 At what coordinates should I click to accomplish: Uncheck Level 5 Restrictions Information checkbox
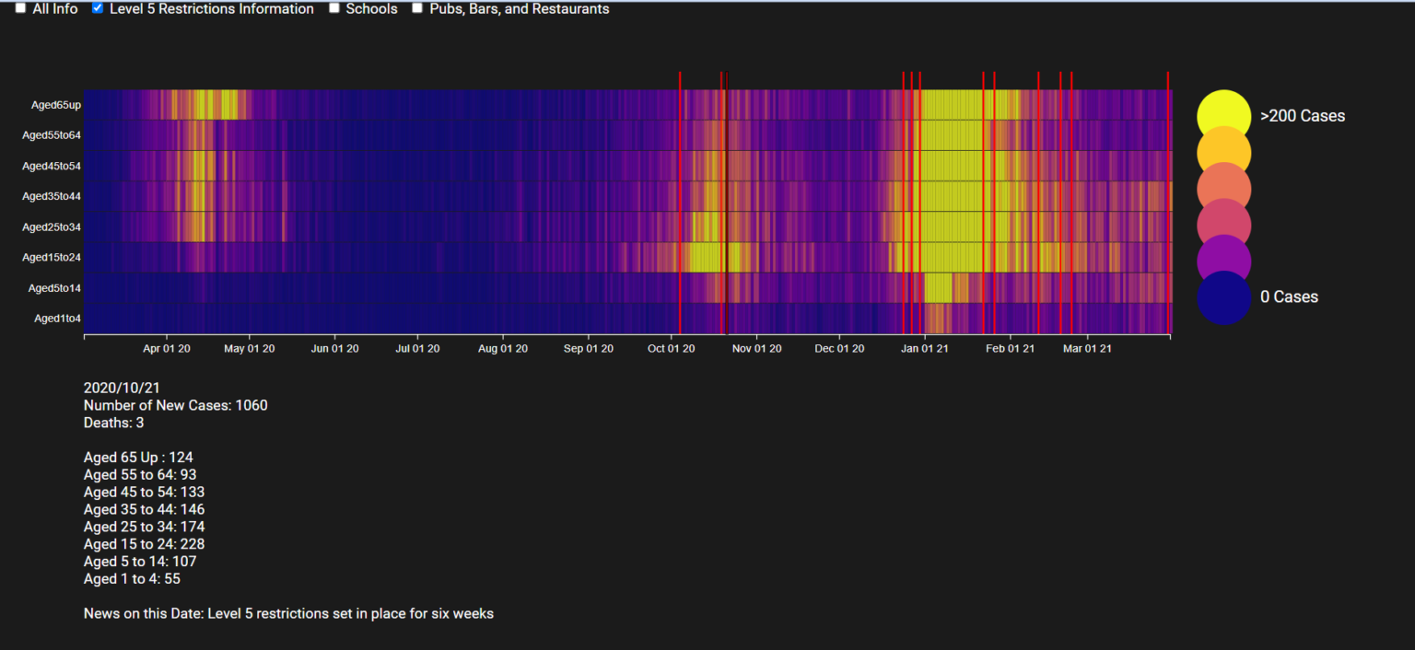pyautogui.click(x=99, y=8)
